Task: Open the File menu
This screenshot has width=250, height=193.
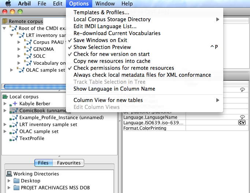Action: (x=42, y=4)
